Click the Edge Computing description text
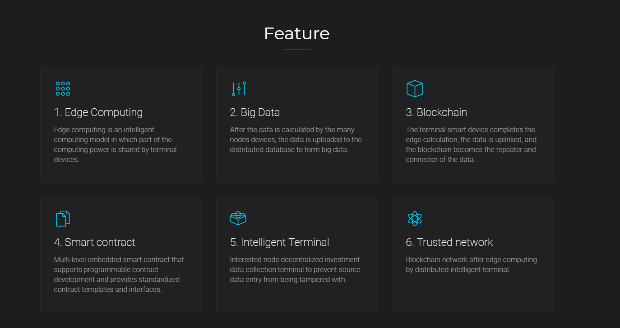Screen dimensions: 620x328 116,144
